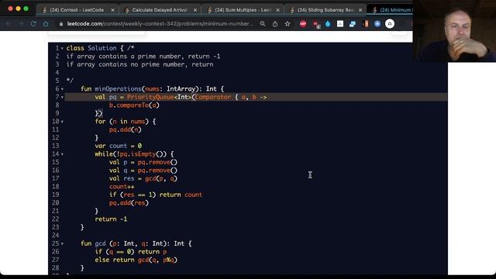Click 'pq.add(n)' on line 11

(125, 129)
